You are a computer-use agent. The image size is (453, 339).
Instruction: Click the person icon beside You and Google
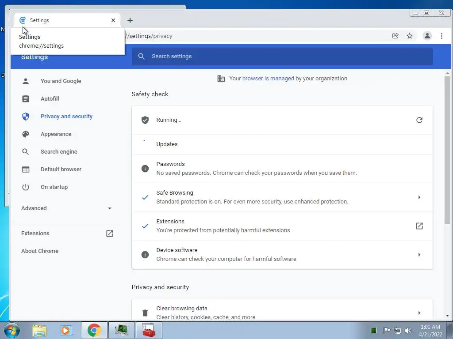pyautogui.click(x=26, y=81)
